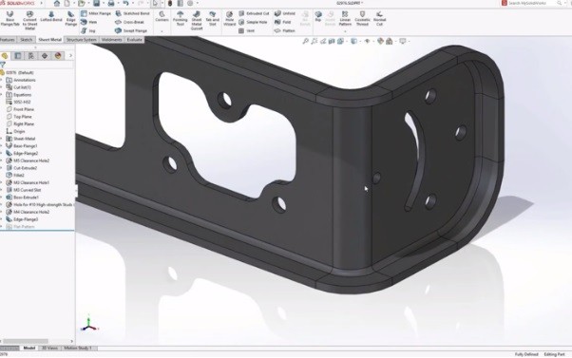Open the Motion Study 1 tab
The width and height of the screenshot is (572, 358).
point(78,349)
